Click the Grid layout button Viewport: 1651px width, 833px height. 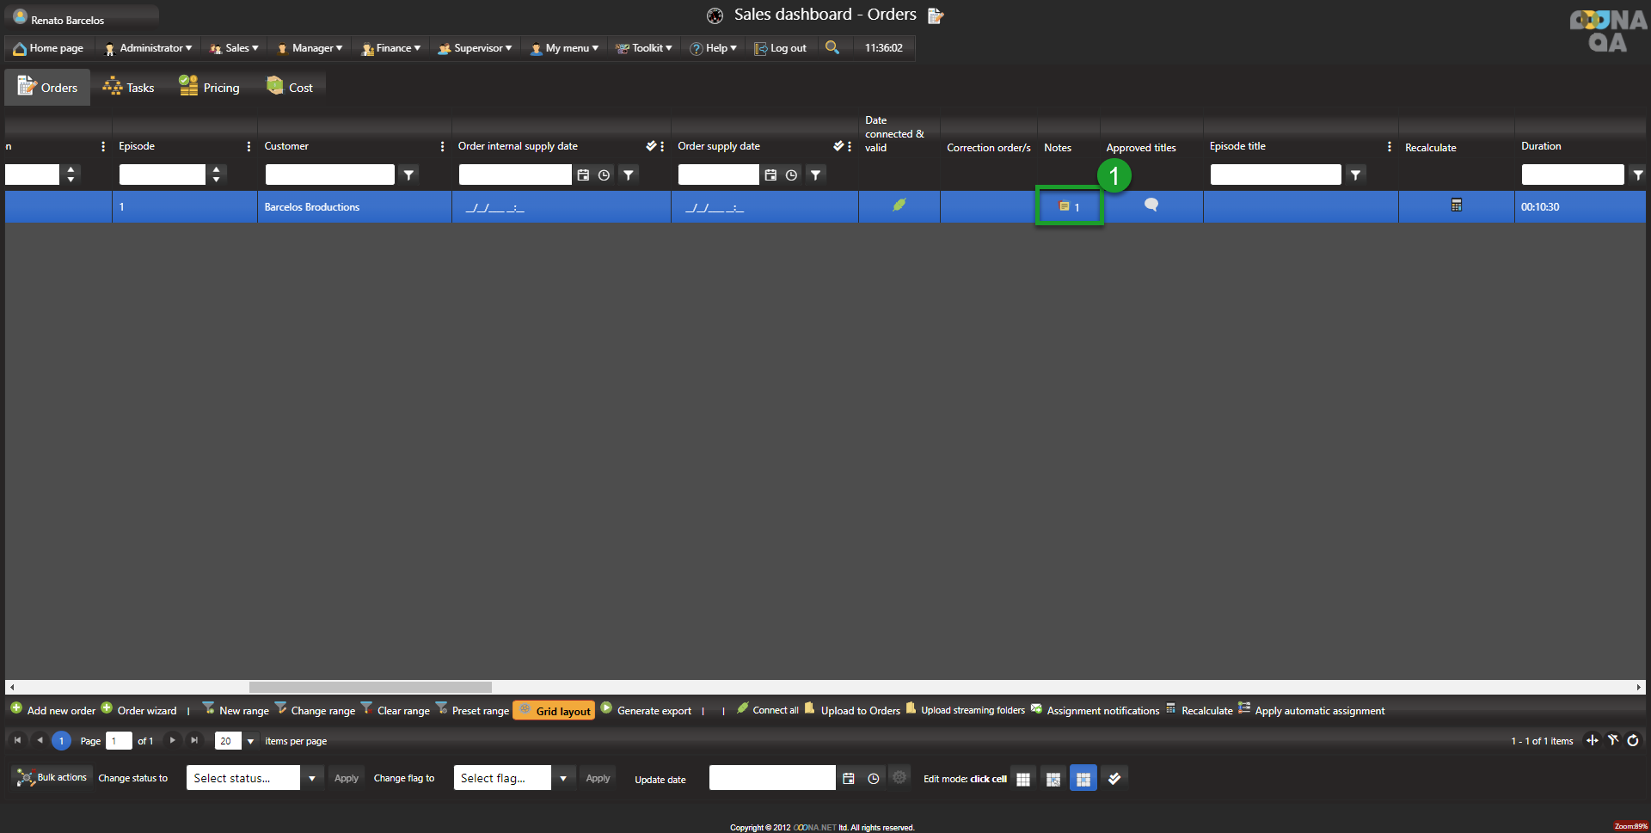[x=554, y=711]
